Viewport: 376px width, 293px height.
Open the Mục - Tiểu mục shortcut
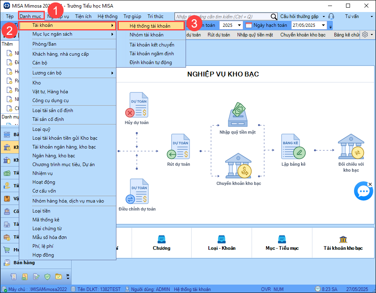pos(282,243)
